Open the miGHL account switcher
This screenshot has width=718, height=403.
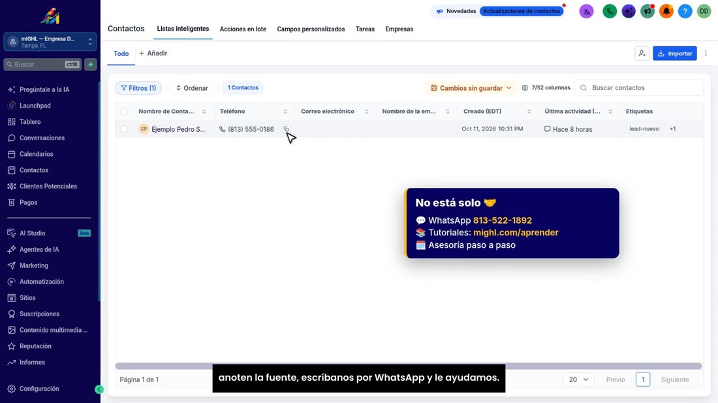[50, 42]
